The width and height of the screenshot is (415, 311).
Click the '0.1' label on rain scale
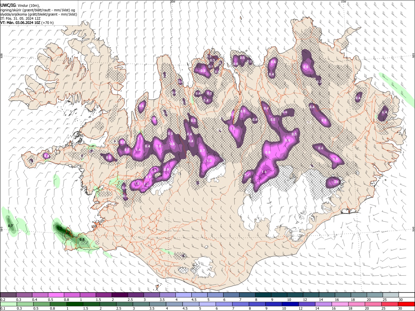click(3, 308)
